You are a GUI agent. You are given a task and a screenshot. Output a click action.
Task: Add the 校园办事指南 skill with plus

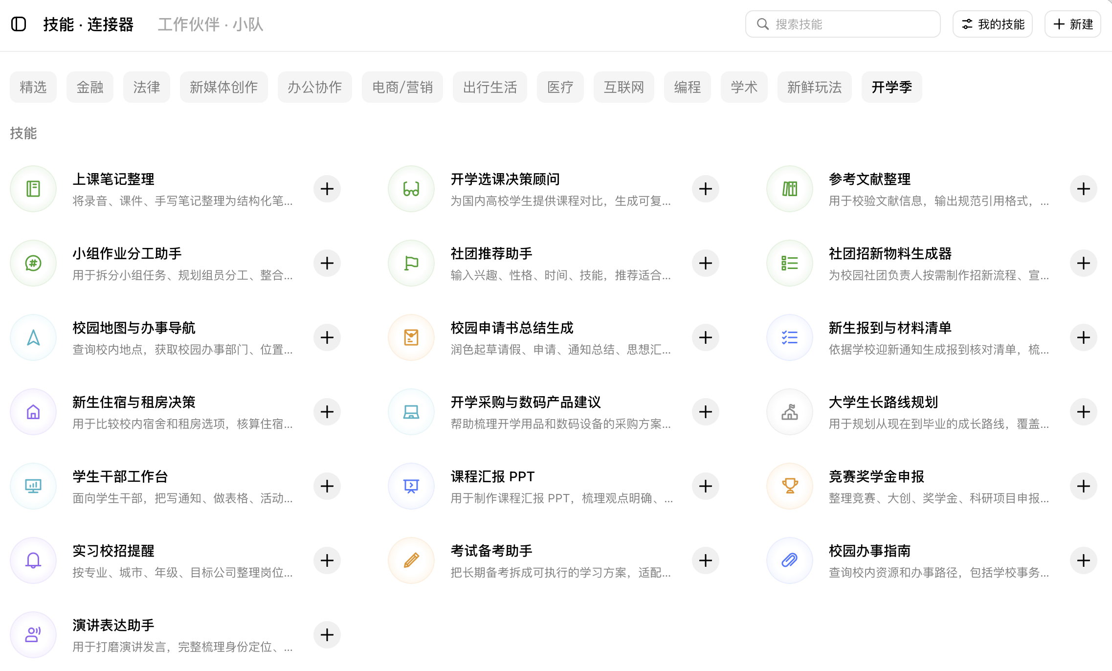point(1084,560)
